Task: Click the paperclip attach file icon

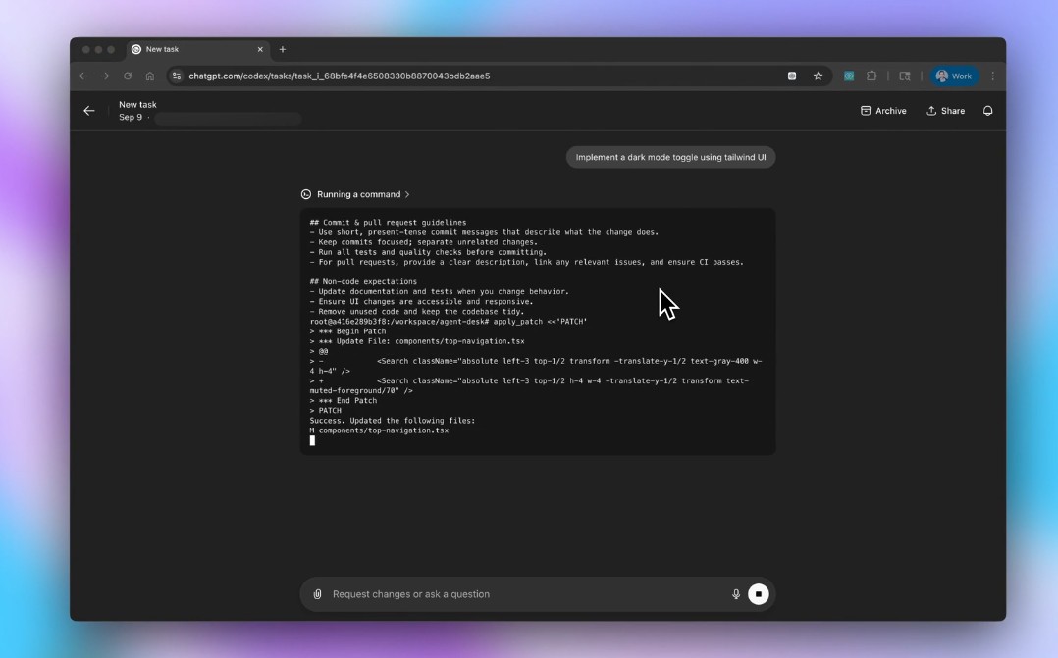Action: (x=317, y=594)
